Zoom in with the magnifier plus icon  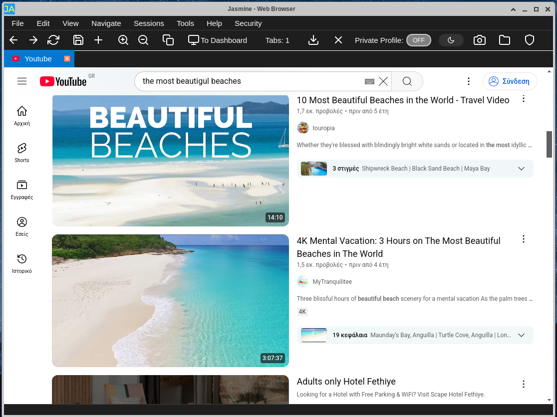point(123,40)
